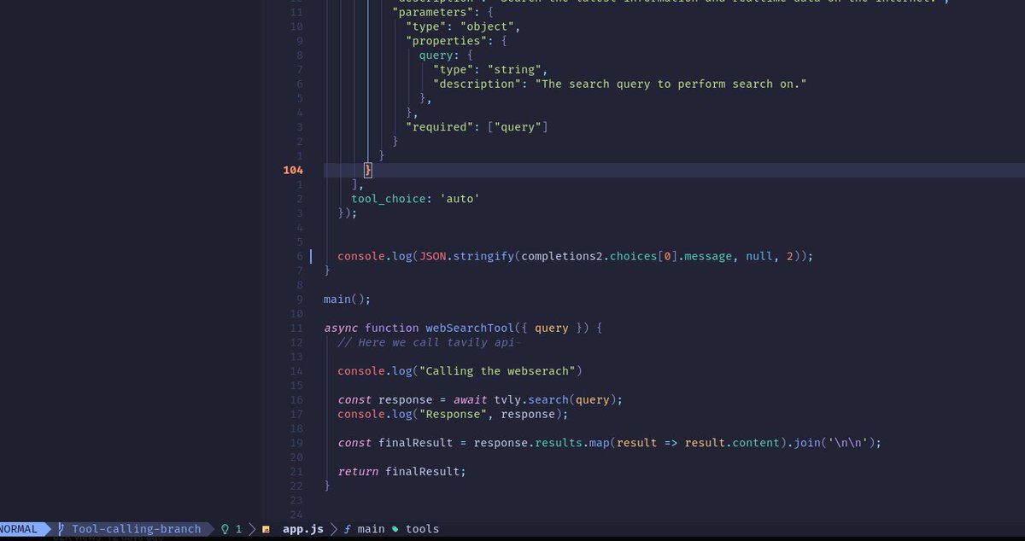Viewport: 1025px width, 541px height.
Task: Open the app.js breadcrumb
Action: coord(303,529)
